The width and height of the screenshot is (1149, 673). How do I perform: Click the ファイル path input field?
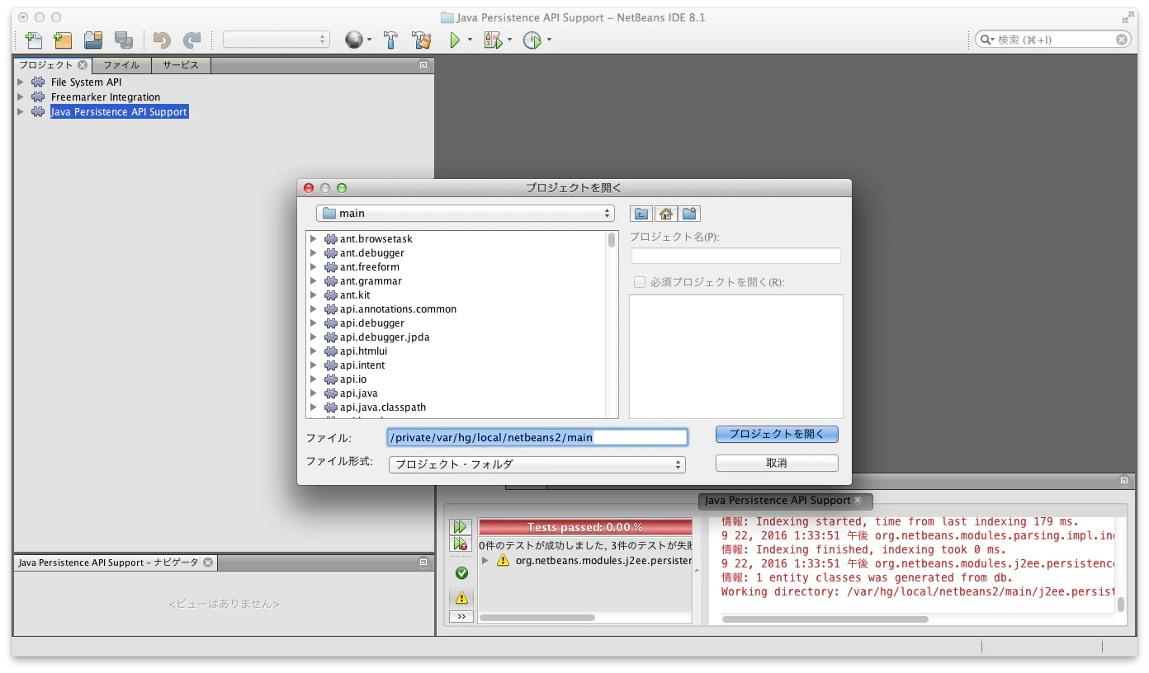pyautogui.click(x=537, y=437)
